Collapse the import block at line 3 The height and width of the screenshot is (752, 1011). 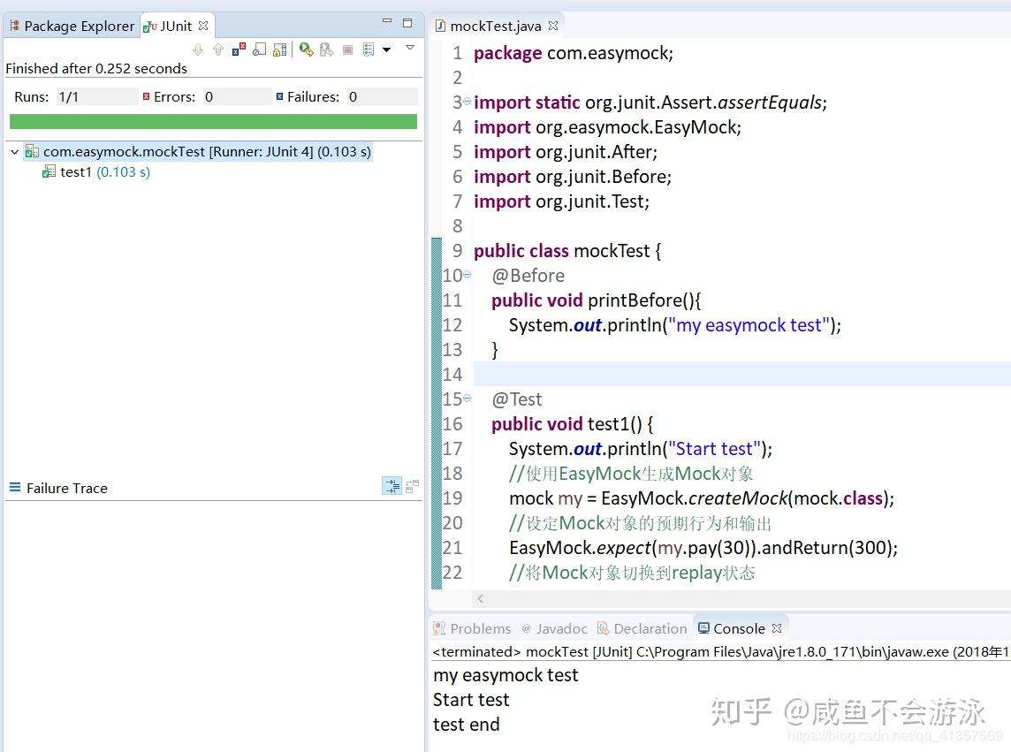pyautogui.click(x=467, y=102)
